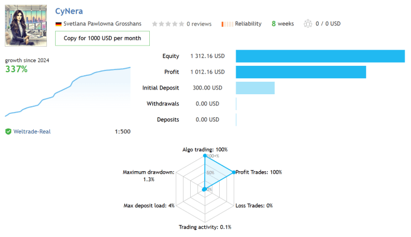Screen dimensions: 411x237
Task: Click the radar chart center point
Action: coord(204,190)
